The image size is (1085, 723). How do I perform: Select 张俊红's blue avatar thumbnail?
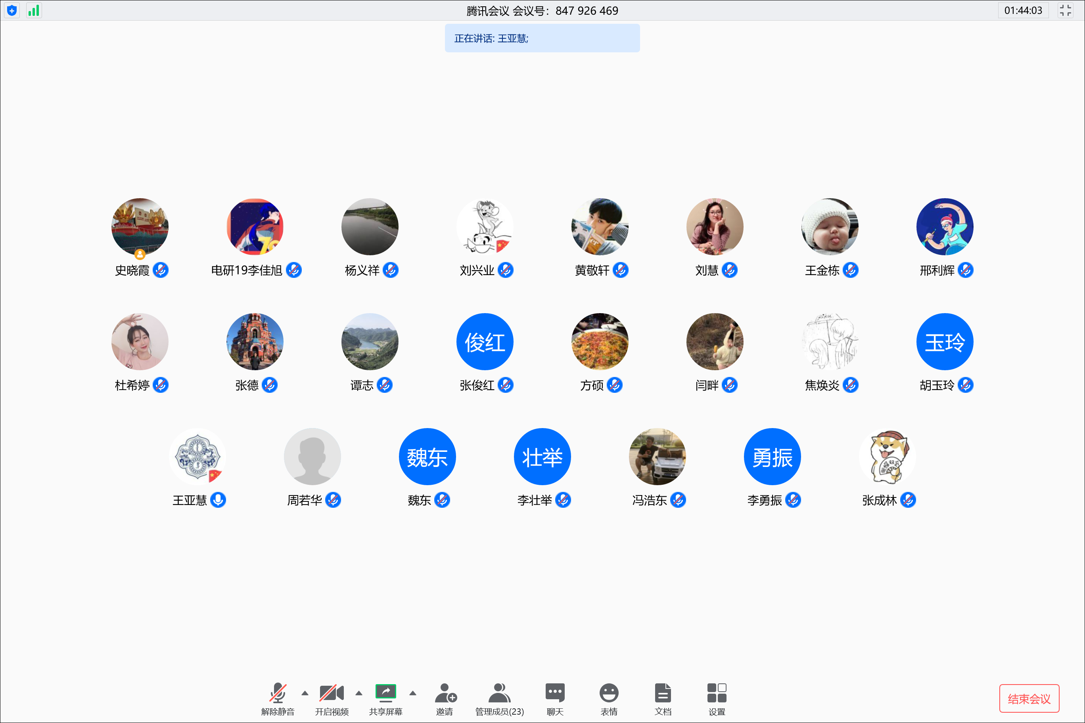coord(484,342)
